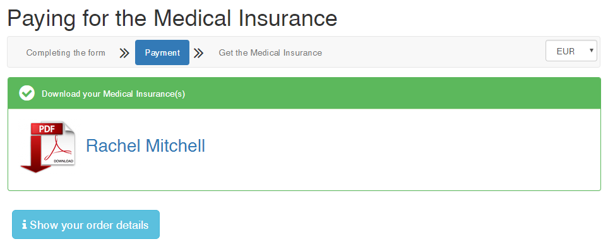The image size is (608, 251).
Task: Click the Paying for the Medical Insurance heading
Action: [172, 18]
